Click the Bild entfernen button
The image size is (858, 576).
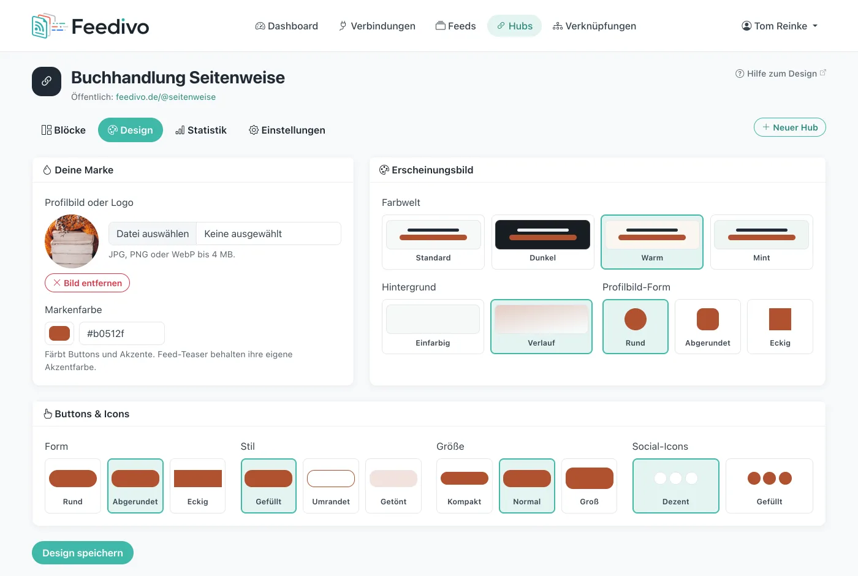87,283
